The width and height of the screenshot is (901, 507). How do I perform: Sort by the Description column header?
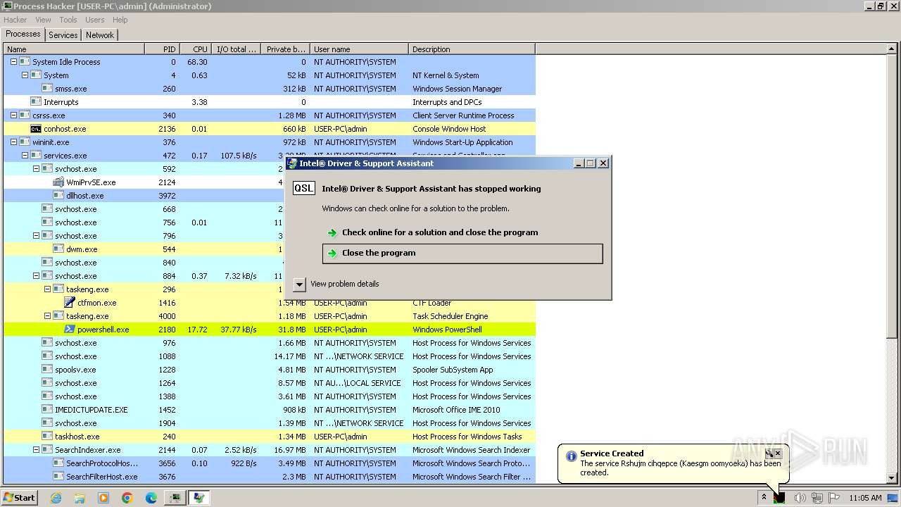pos(472,49)
